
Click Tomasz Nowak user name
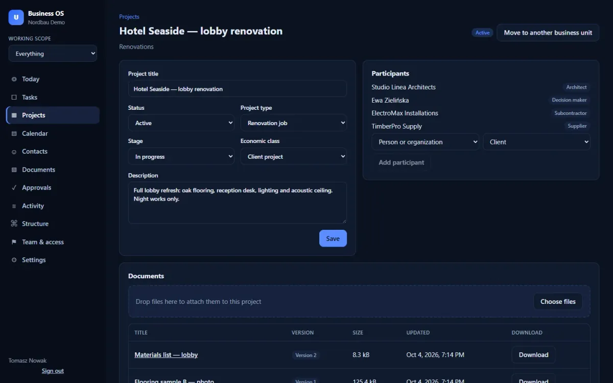tap(28, 361)
